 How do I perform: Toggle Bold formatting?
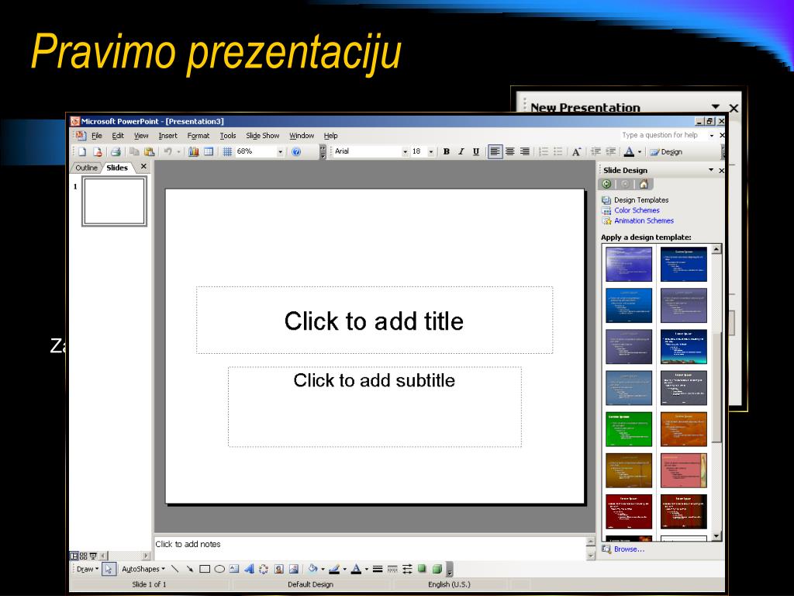[x=446, y=151]
